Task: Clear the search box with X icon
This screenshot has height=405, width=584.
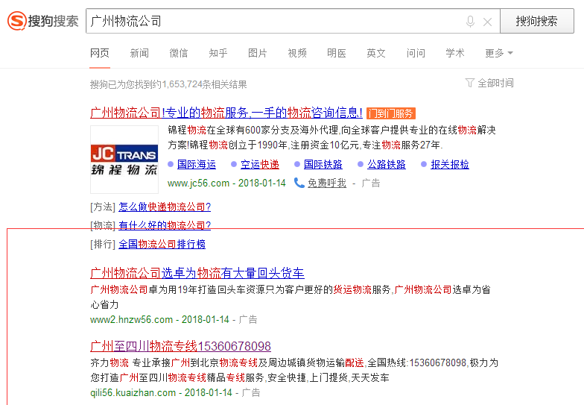Action: [487, 22]
